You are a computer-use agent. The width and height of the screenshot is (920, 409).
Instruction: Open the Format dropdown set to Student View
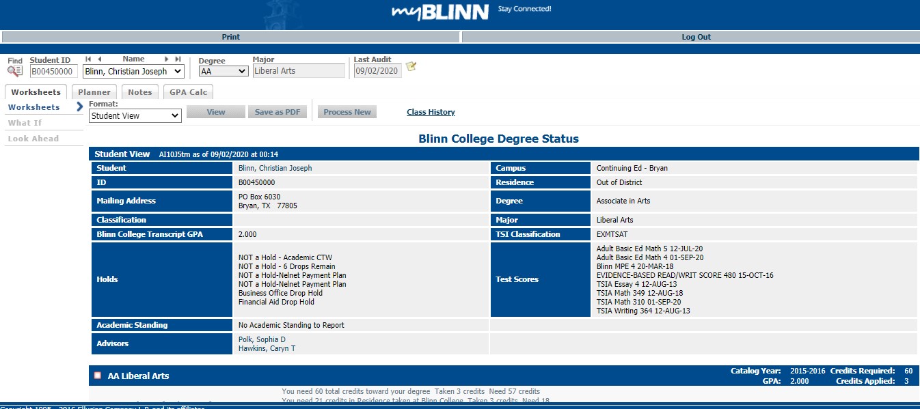coord(134,115)
